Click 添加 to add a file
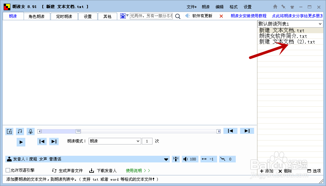 [266, 171]
